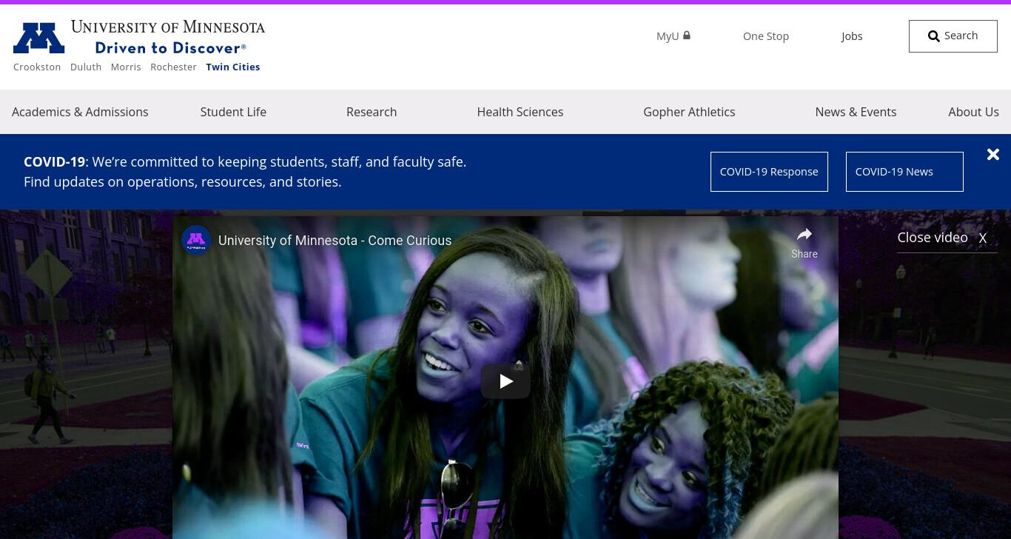
Task: Go to the Jobs page
Action: [852, 36]
